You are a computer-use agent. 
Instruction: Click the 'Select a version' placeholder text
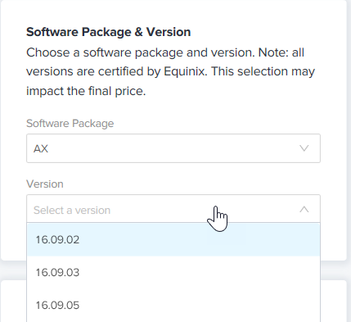click(x=72, y=211)
